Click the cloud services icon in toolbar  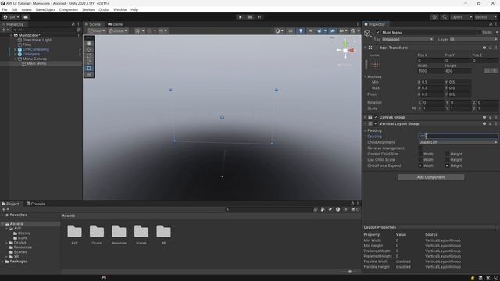[26, 17]
